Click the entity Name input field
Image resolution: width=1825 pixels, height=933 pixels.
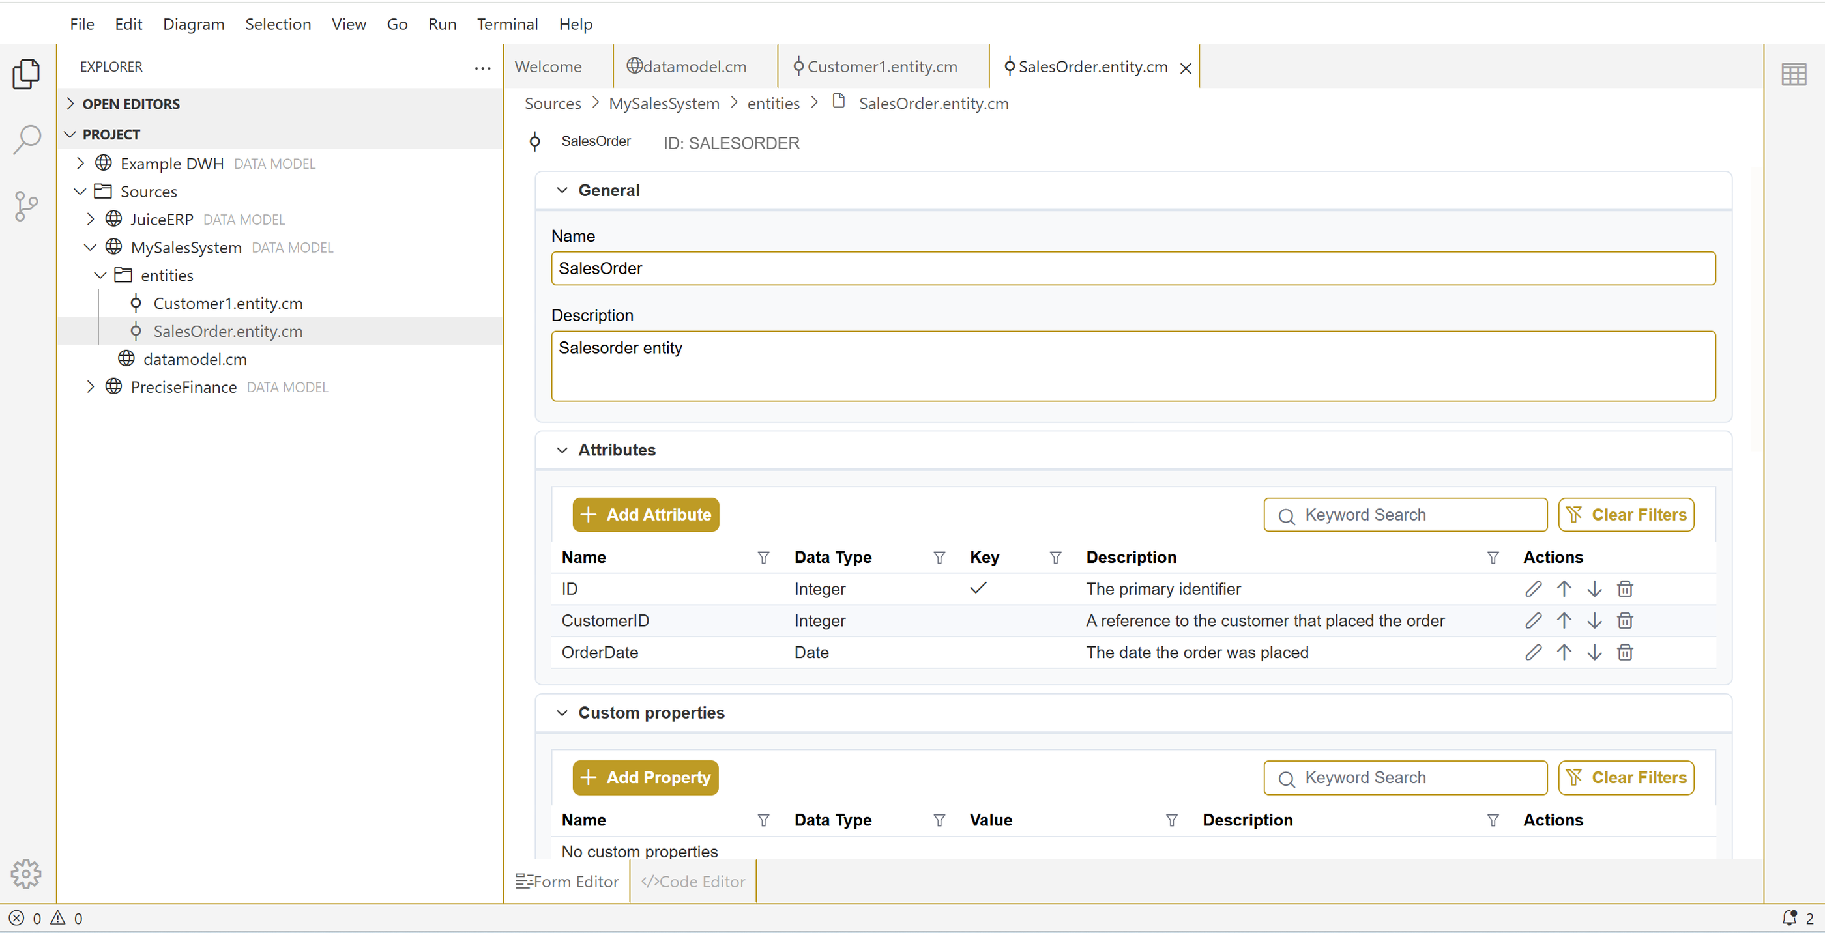(x=1132, y=268)
